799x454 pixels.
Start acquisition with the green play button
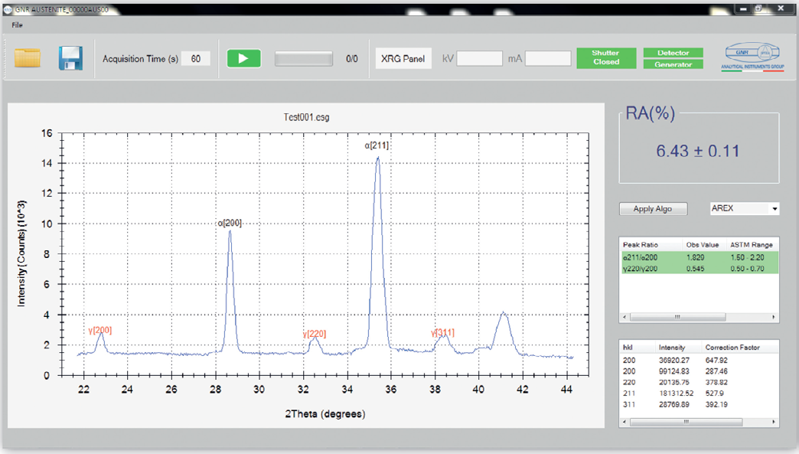click(x=244, y=59)
